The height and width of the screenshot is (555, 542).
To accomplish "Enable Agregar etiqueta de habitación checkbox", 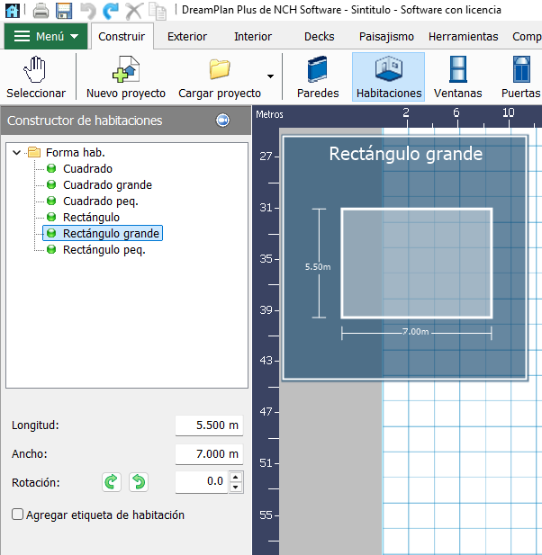I will point(18,515).
